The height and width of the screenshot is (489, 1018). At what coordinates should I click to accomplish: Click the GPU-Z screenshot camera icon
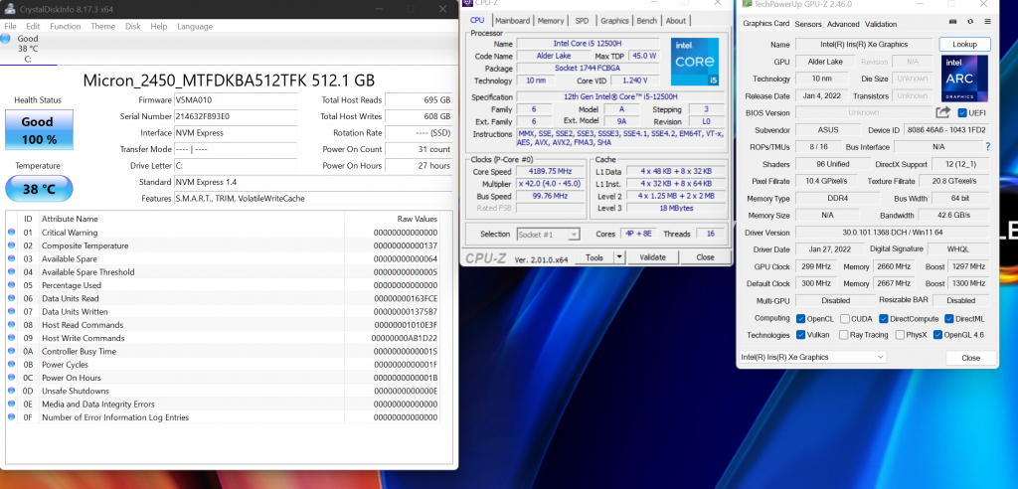953,23
